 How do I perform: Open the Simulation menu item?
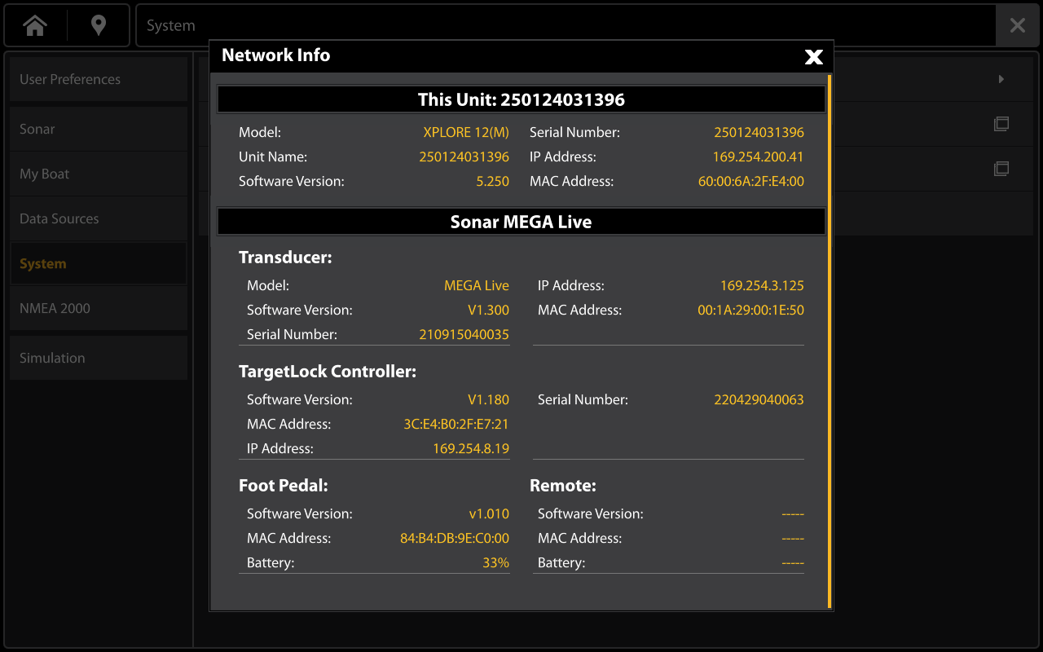(x=99, y=358)
